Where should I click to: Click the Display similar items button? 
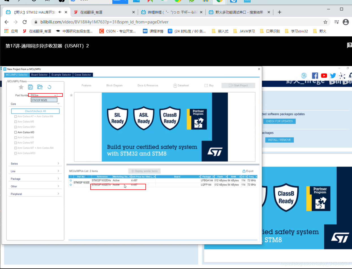[x=144, y=171]
